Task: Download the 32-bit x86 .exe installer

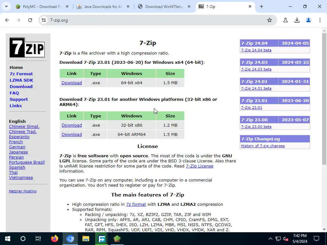Action: tap(72, 125)
